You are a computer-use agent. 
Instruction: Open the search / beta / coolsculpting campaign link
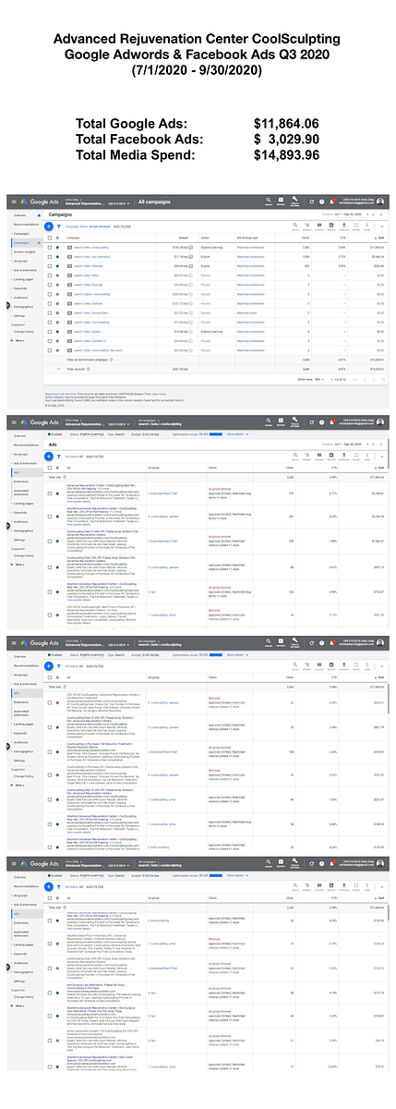tap(90, 247)
